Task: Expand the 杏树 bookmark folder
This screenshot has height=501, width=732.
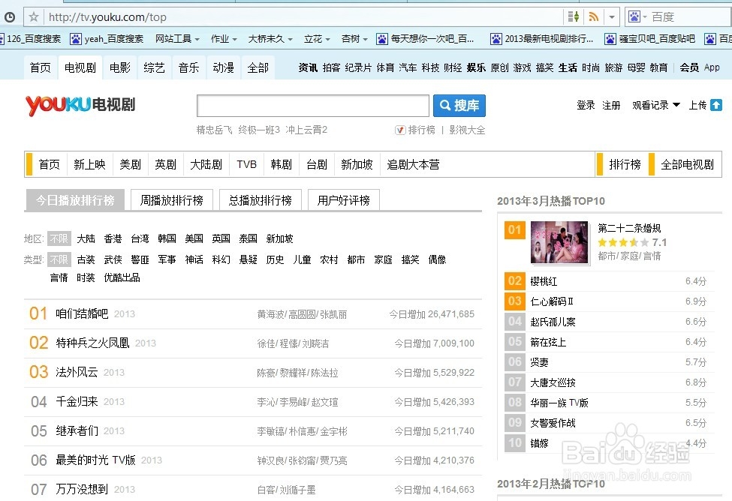Action: pyautogui.click(x=354, y=39)
